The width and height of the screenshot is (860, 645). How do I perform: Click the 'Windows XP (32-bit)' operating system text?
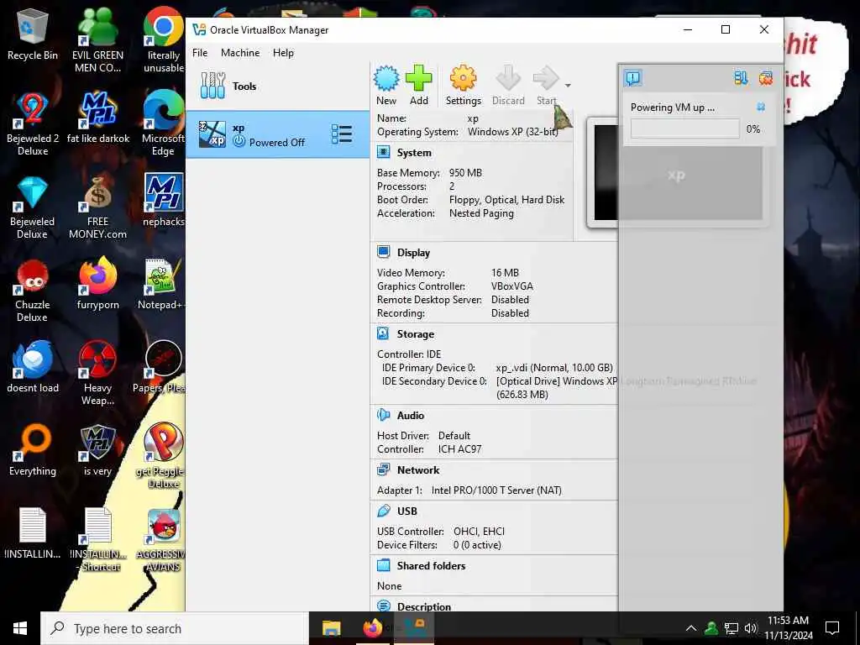point(513,132)
